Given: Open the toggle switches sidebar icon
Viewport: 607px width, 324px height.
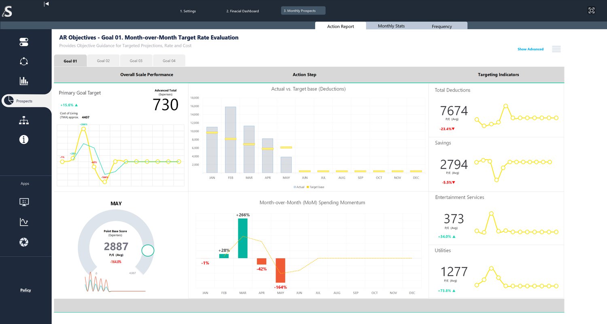Looking at the screenshot, I should tap(24, 42).
